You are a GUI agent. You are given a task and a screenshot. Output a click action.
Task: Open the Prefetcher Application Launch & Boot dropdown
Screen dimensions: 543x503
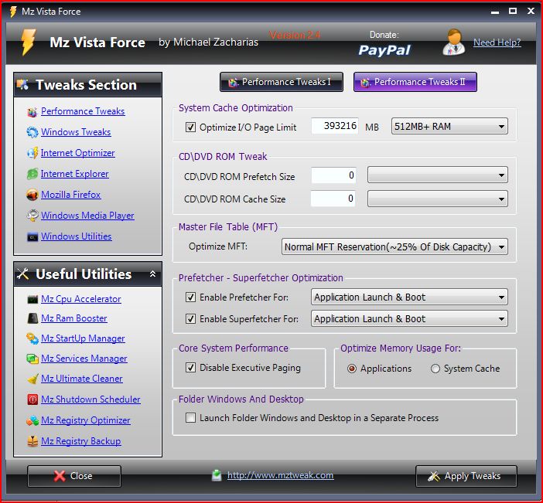click(409, 297)
